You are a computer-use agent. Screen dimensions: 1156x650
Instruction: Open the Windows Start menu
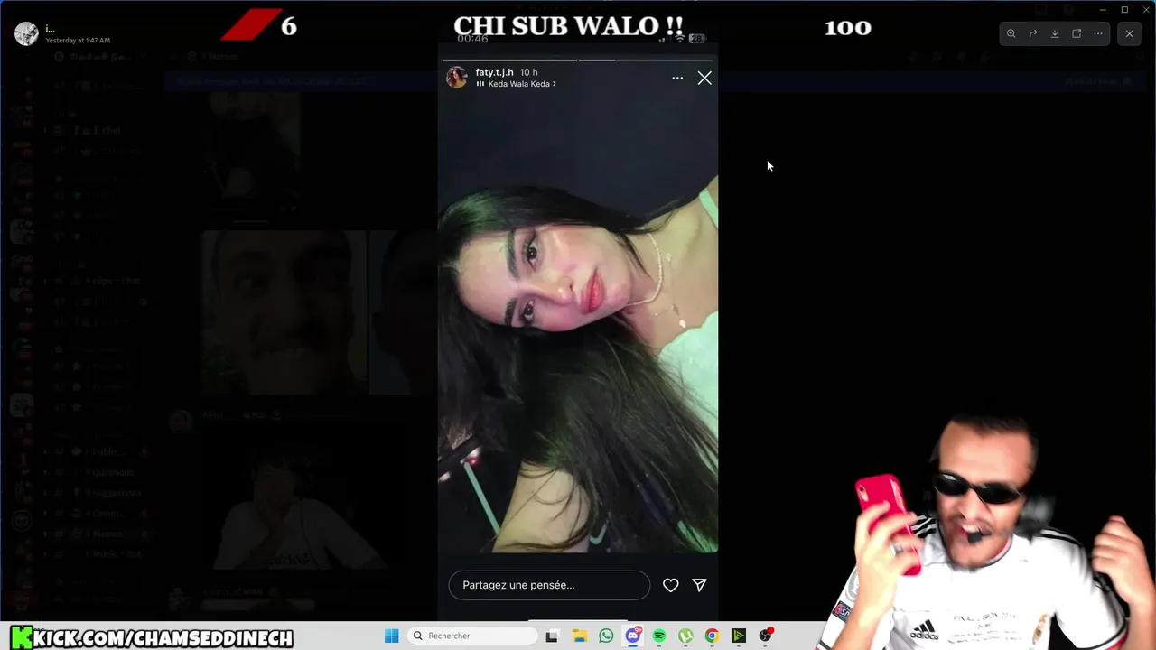[391, 636]
